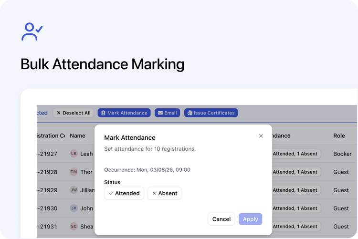Click the Booker role cell
The image size is (358, 239).
[342, 154]
